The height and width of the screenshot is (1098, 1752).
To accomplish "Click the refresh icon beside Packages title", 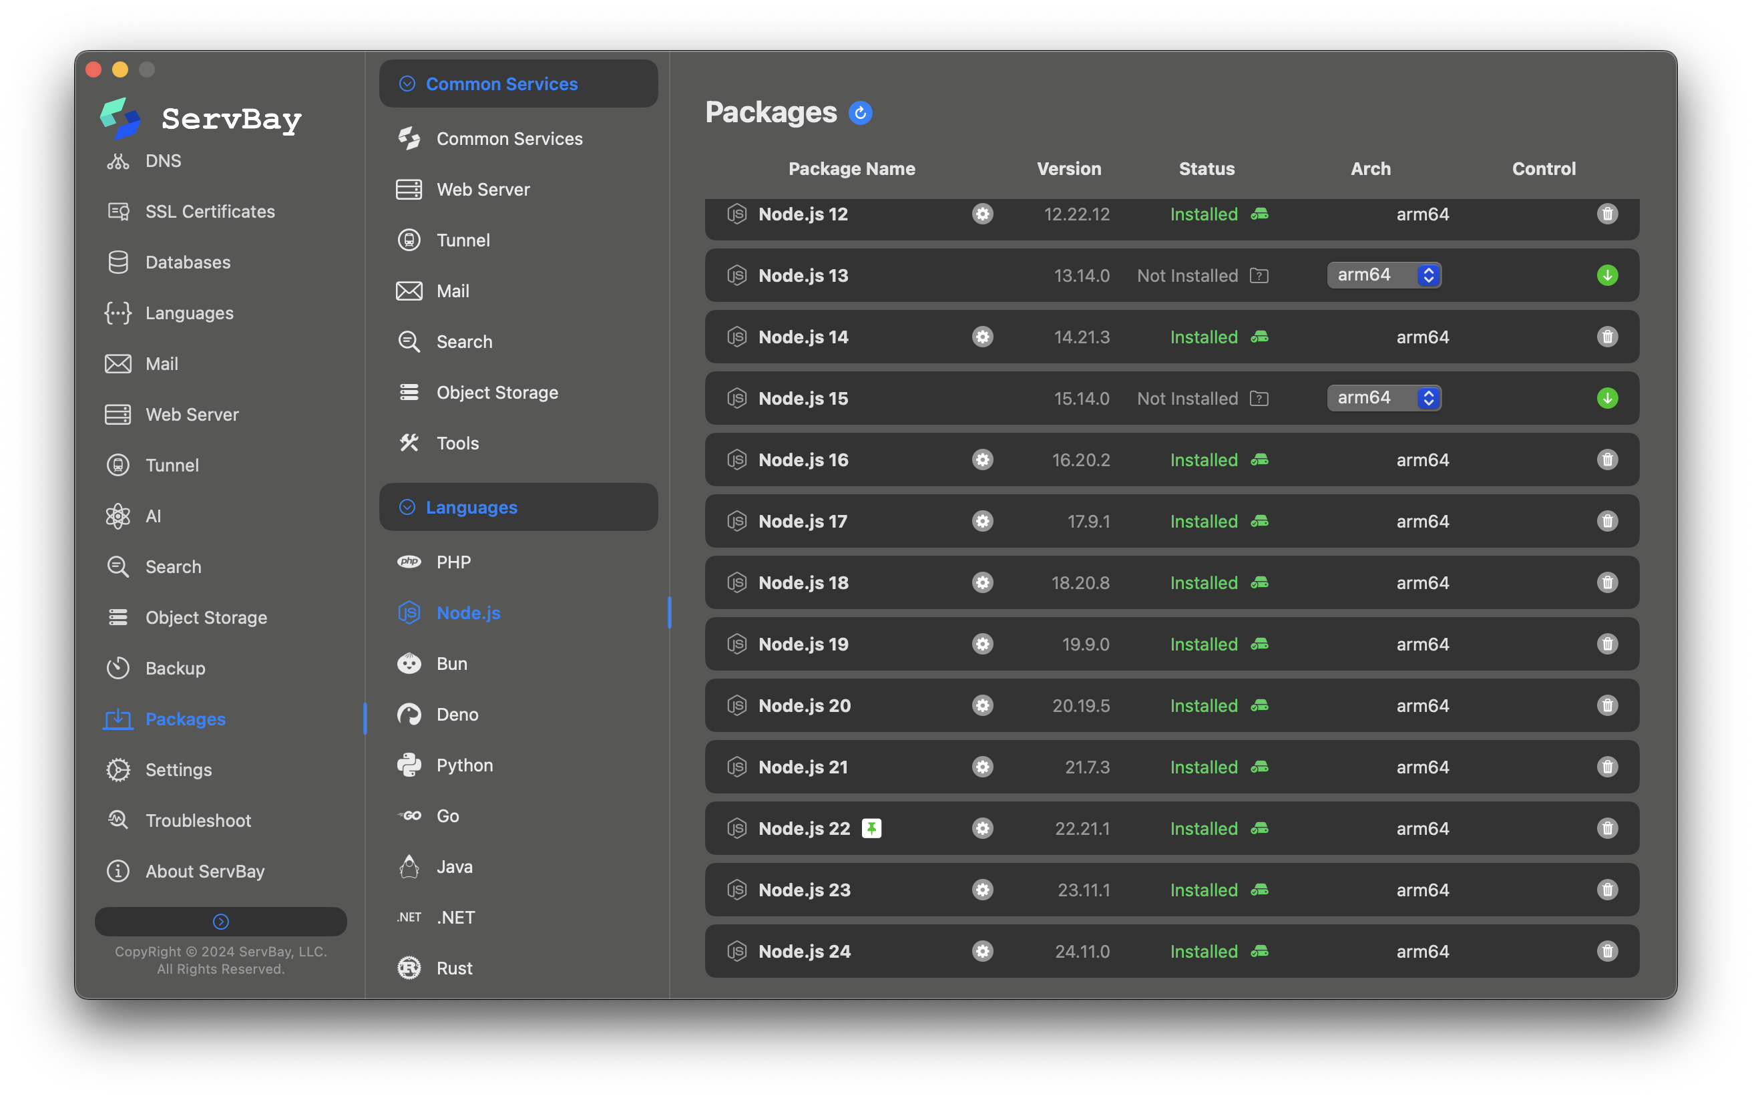I will [860, 113].
